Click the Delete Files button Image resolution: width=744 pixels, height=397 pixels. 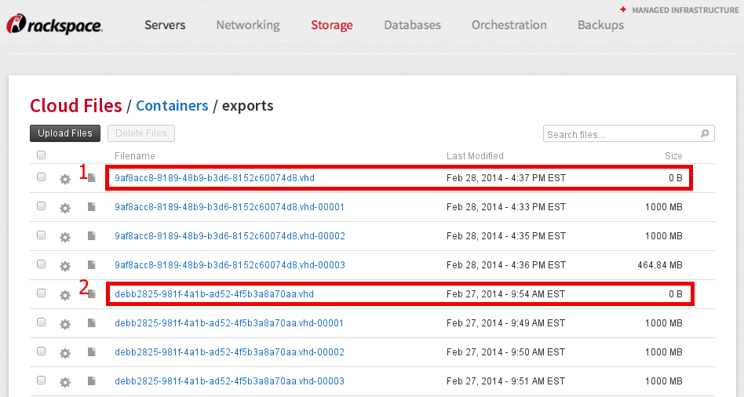141,133
